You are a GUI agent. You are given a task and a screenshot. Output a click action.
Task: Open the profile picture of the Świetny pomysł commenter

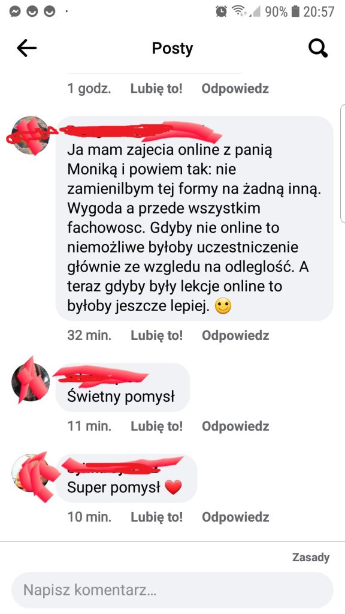(x=31, y=382)
